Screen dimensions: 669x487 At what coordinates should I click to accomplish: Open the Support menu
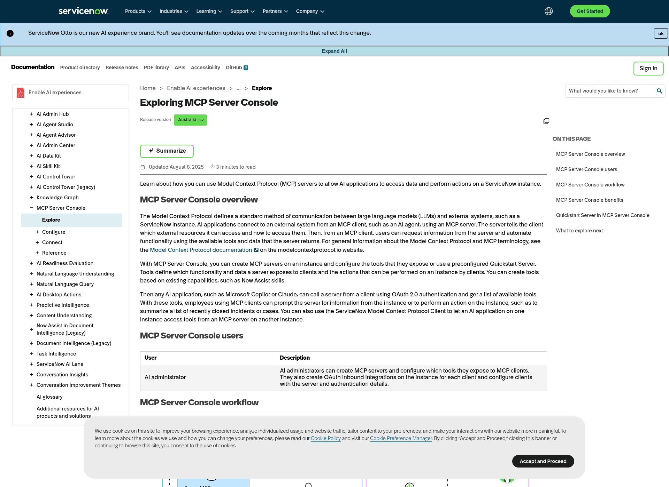coord(242,11)
